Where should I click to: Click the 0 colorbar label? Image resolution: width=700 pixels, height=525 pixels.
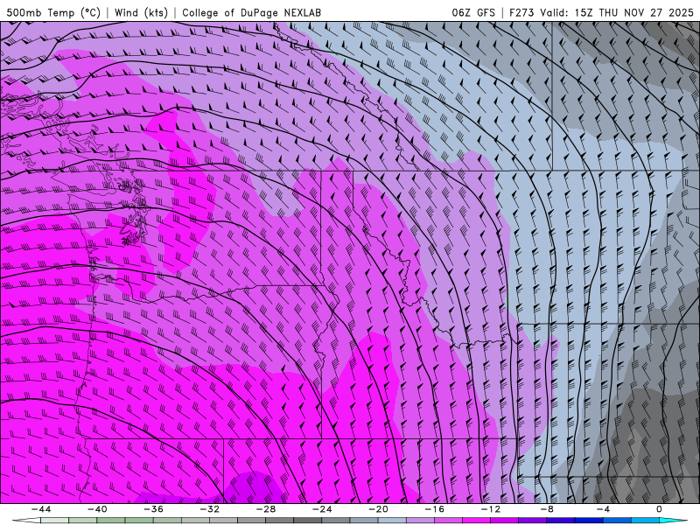click(x=659, y=509)
